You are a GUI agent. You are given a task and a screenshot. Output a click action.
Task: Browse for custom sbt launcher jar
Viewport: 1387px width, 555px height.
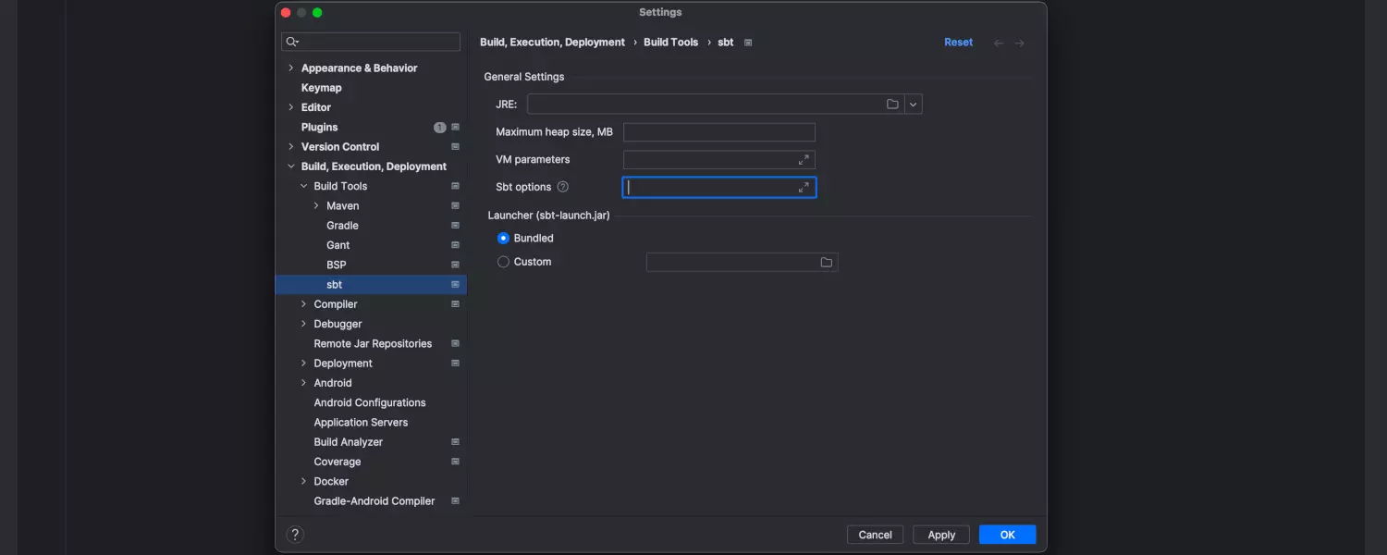point(826,263)
